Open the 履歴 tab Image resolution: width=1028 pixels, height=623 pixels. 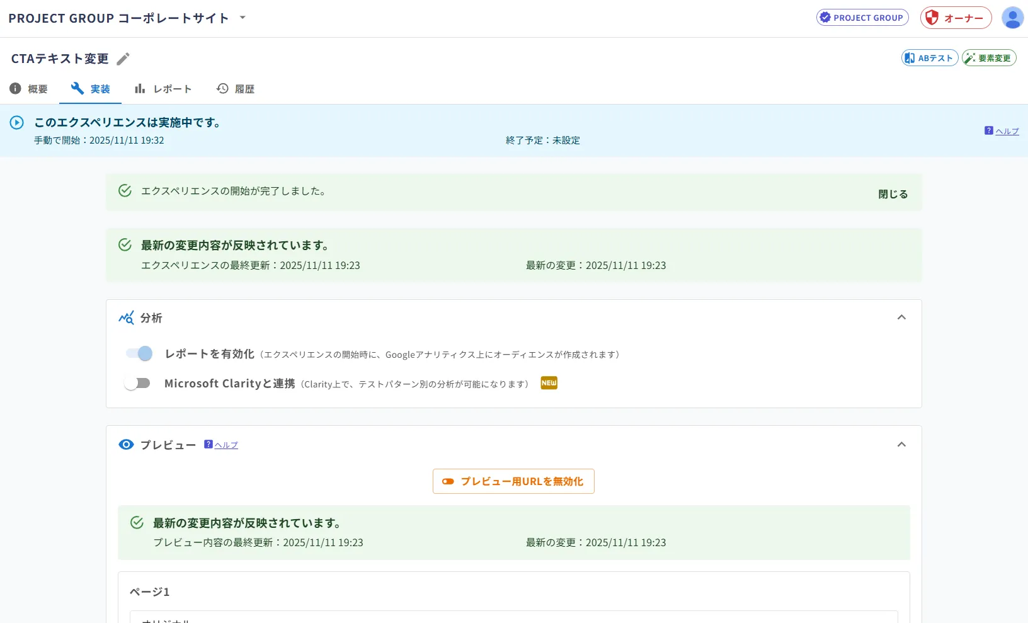point(235,89)
